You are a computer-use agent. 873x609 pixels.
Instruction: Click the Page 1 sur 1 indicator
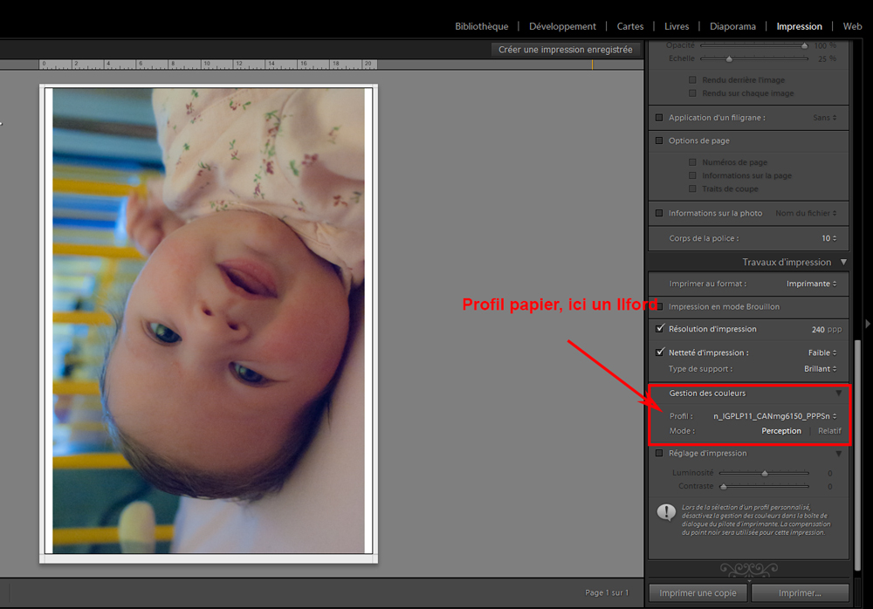607,592
